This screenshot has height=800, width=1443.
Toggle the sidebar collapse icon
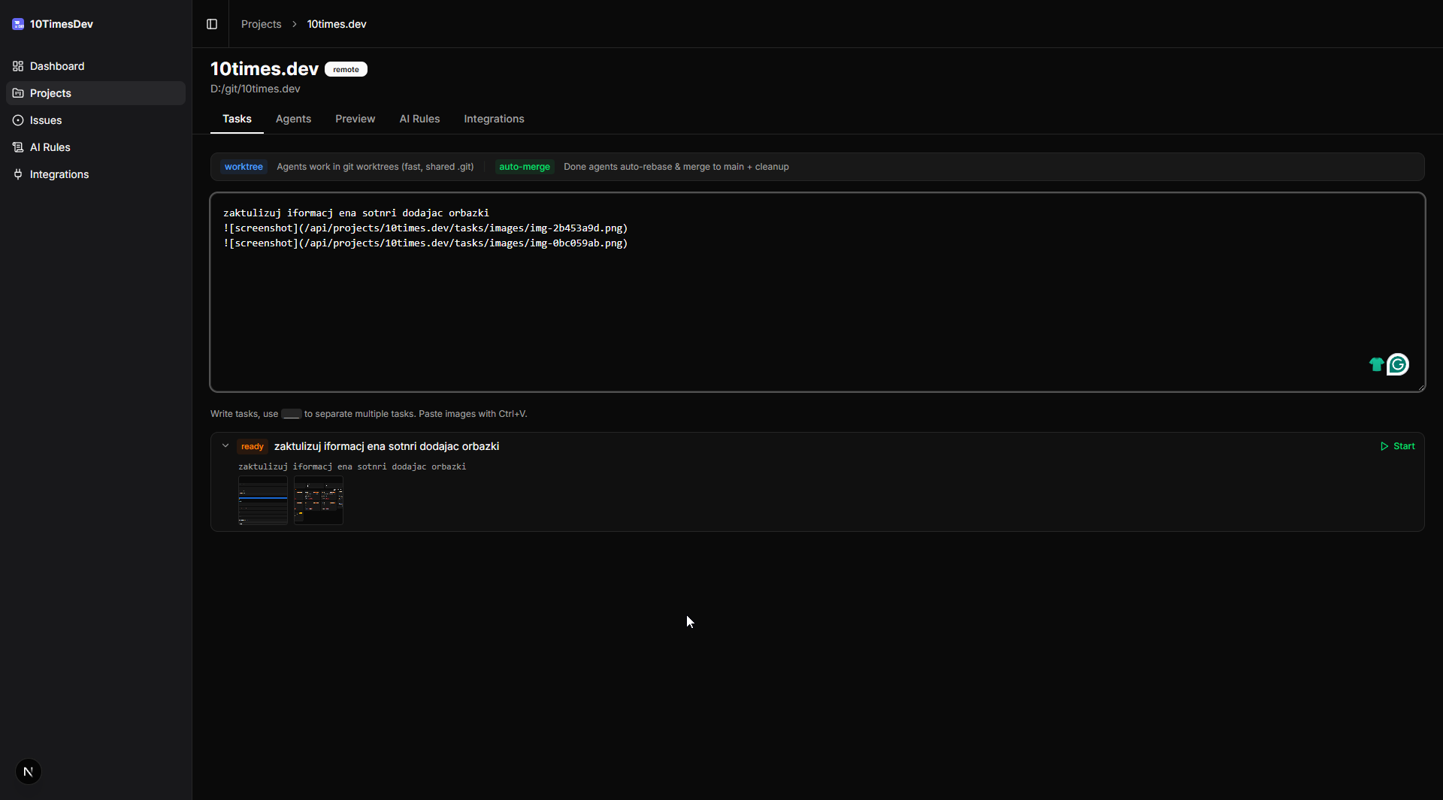pos(211,24)
